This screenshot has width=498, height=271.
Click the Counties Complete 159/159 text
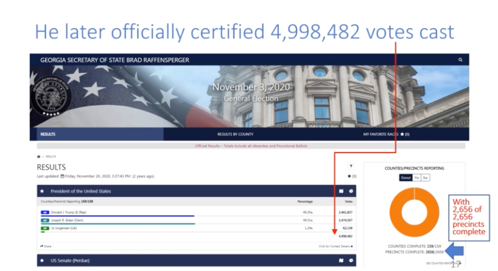pos(415,246)
